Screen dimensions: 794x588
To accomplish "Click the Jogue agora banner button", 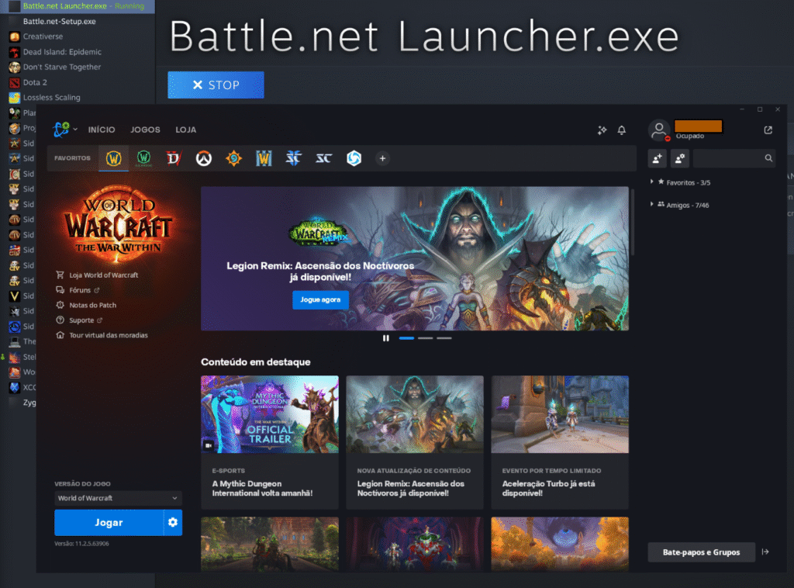I will click(x=320, y=299).
